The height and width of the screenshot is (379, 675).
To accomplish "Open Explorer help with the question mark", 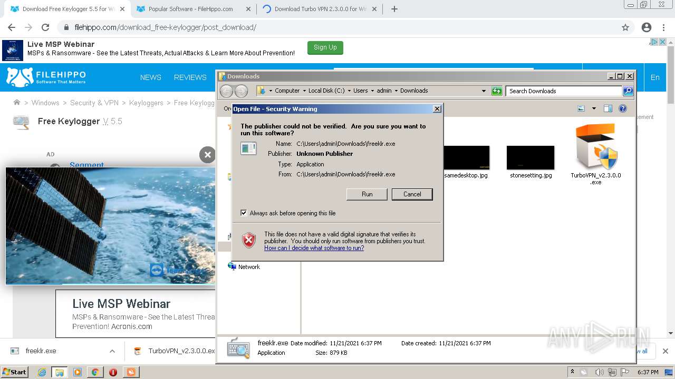I will 623,108.
